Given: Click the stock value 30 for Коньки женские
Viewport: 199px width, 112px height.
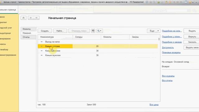Looking at the screenshot, I should click(x=97, y=51).
